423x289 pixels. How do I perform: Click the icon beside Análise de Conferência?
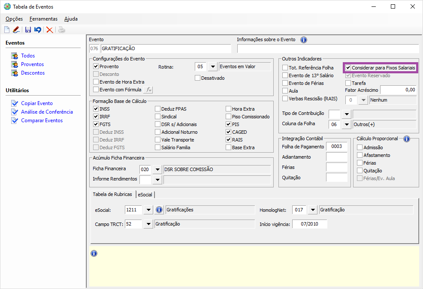[x=15, y=112]
